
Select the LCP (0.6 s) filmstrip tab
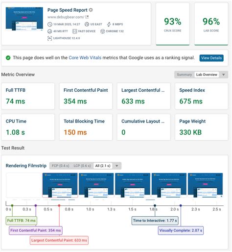(x=82, y=166)
